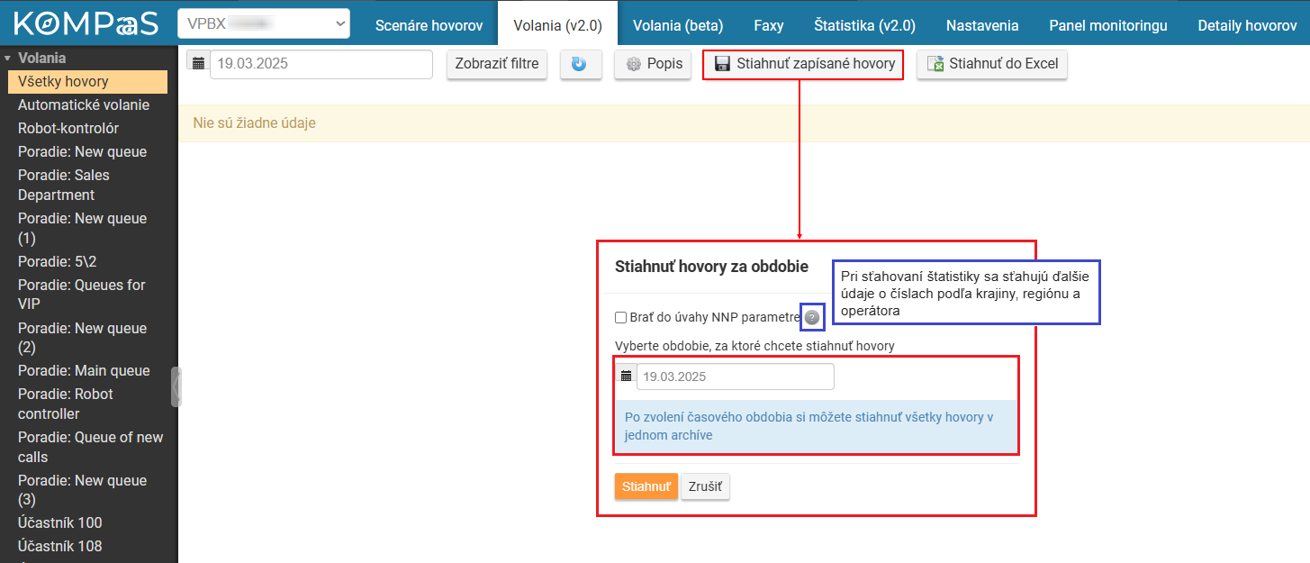The width and height of the screenshot is (1310, 563).
Task: Go to the Faxy tab
Action: pyautogui.click(x=768, y=25)
